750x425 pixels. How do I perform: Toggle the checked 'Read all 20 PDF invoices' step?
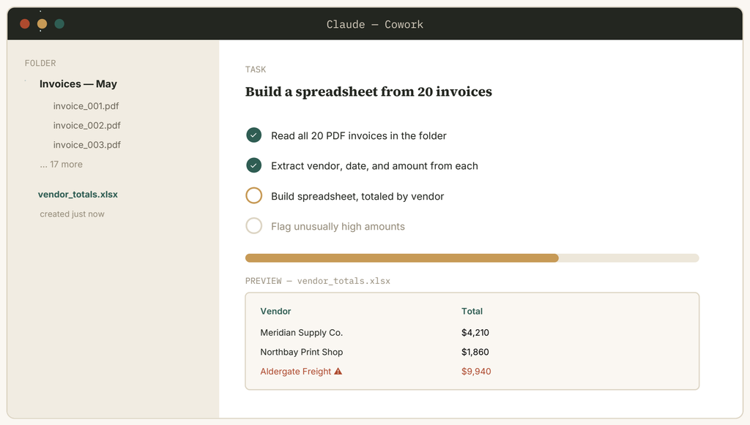[x=254, y=135]
